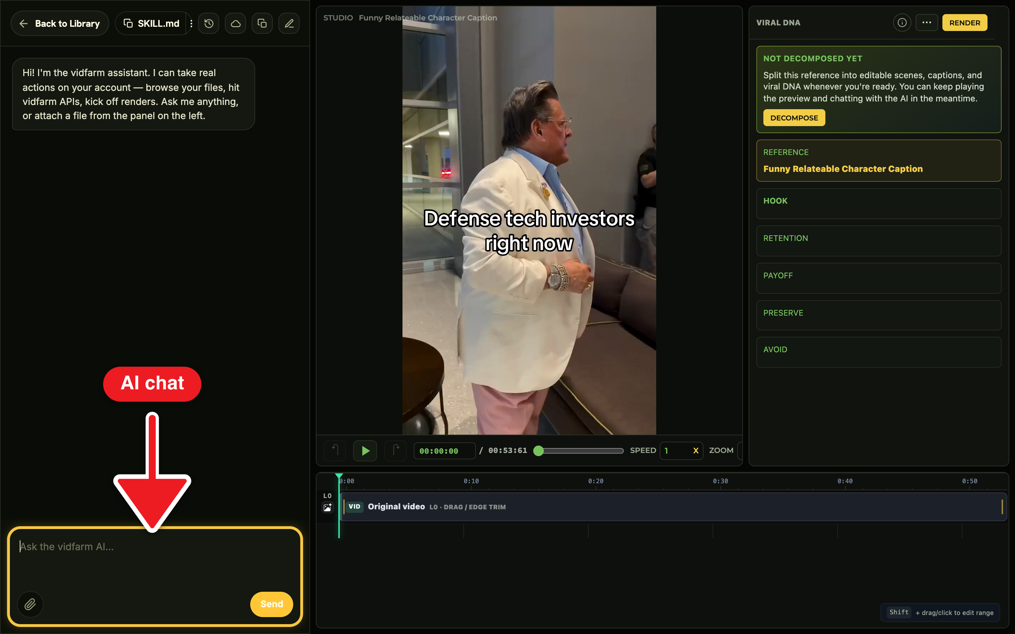Screen dimensions: 1015x634
Task: Click the paperclip attach file icon
Action: [x=30, y=604]
